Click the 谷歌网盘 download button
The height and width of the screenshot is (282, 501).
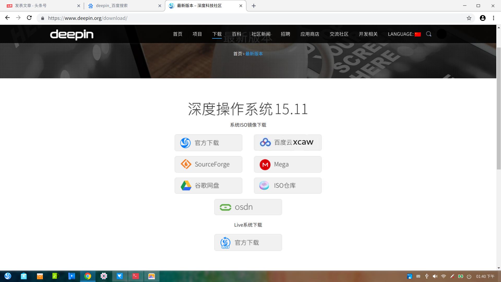[208, 186]
